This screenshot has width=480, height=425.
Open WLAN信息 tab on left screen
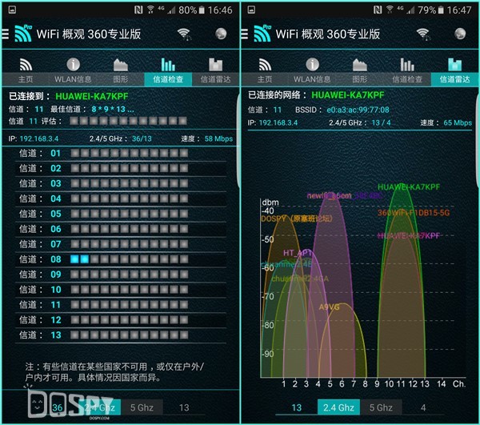73,71
